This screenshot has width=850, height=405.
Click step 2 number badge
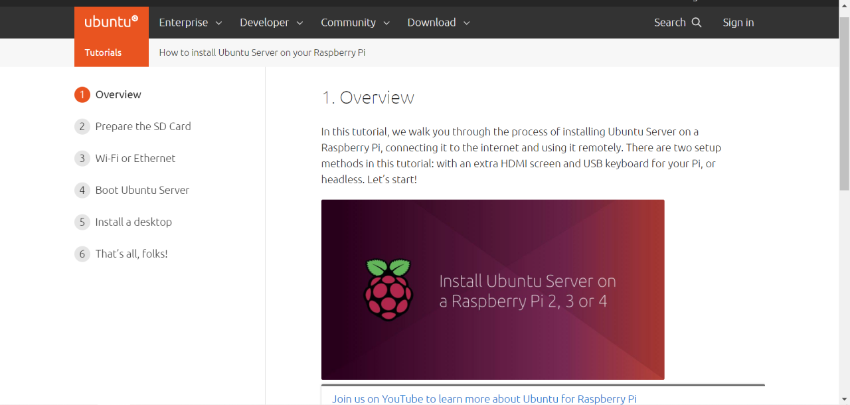pyautogui.click(x=82, y=127)
